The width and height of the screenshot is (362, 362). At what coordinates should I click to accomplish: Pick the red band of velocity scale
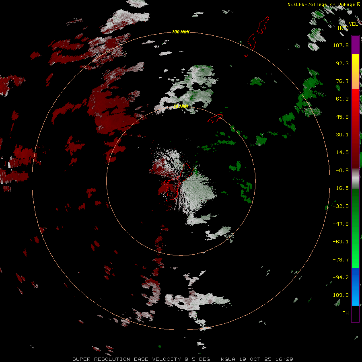355,129
